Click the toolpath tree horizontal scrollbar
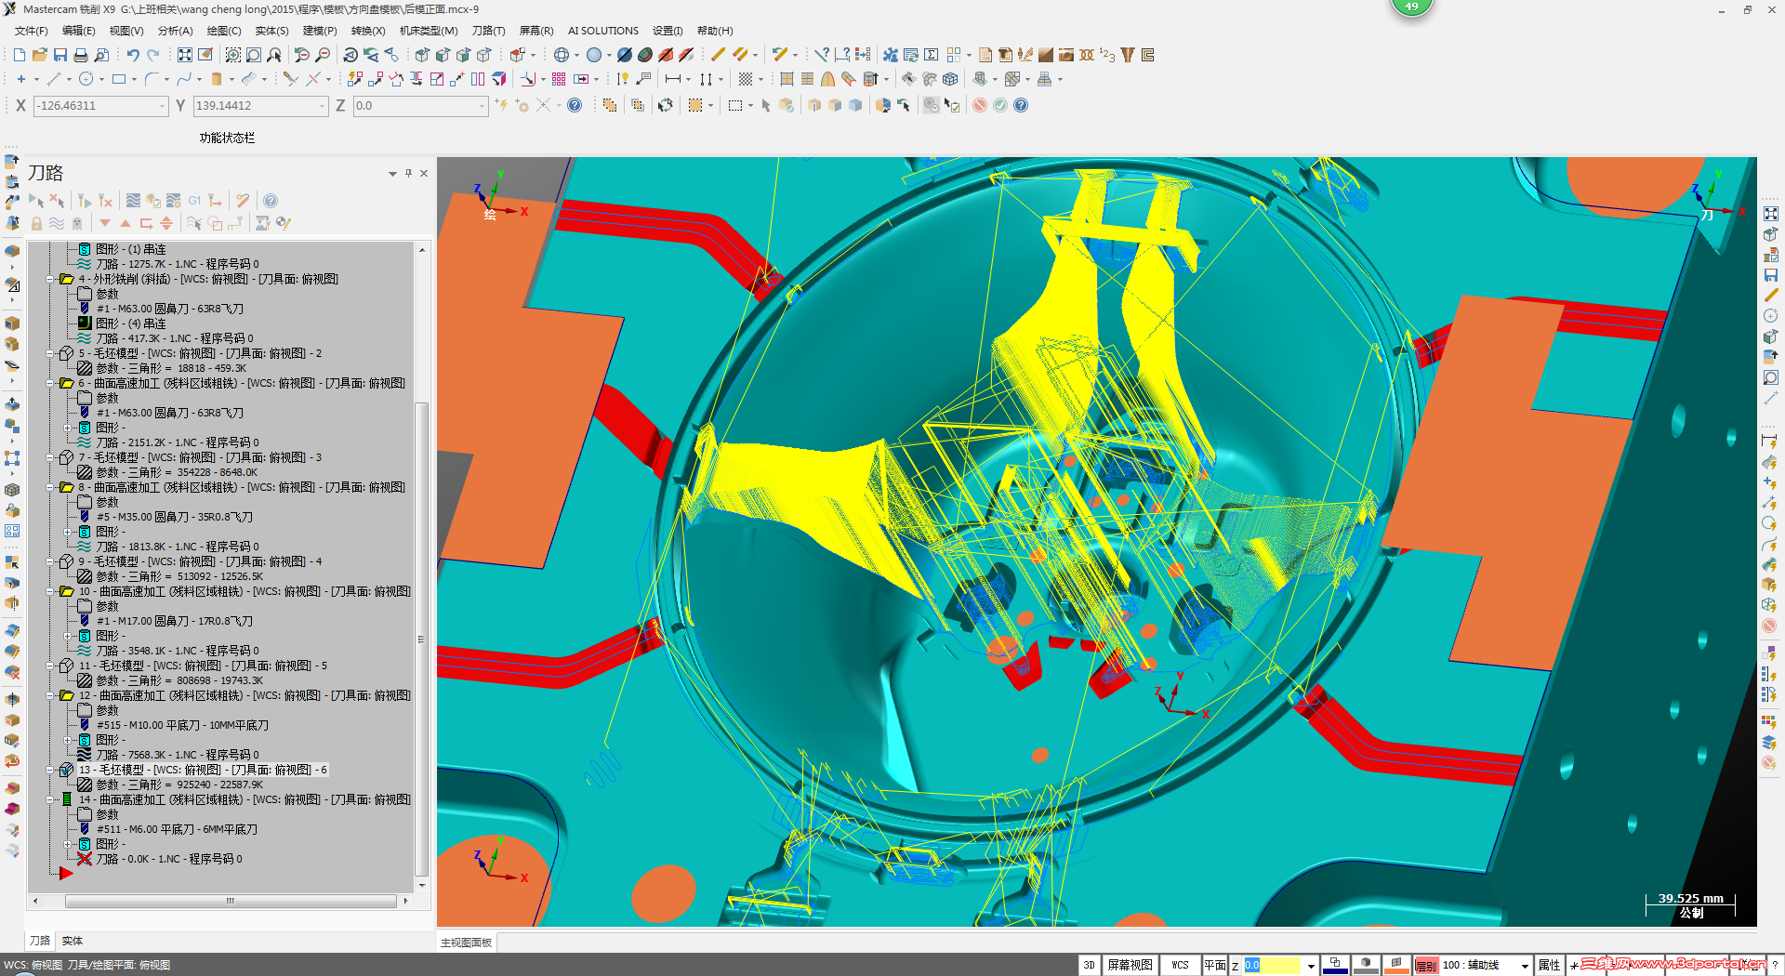The height and width of the screenshot is (976, 1785). pyautogui.click(x=231, y=901)
